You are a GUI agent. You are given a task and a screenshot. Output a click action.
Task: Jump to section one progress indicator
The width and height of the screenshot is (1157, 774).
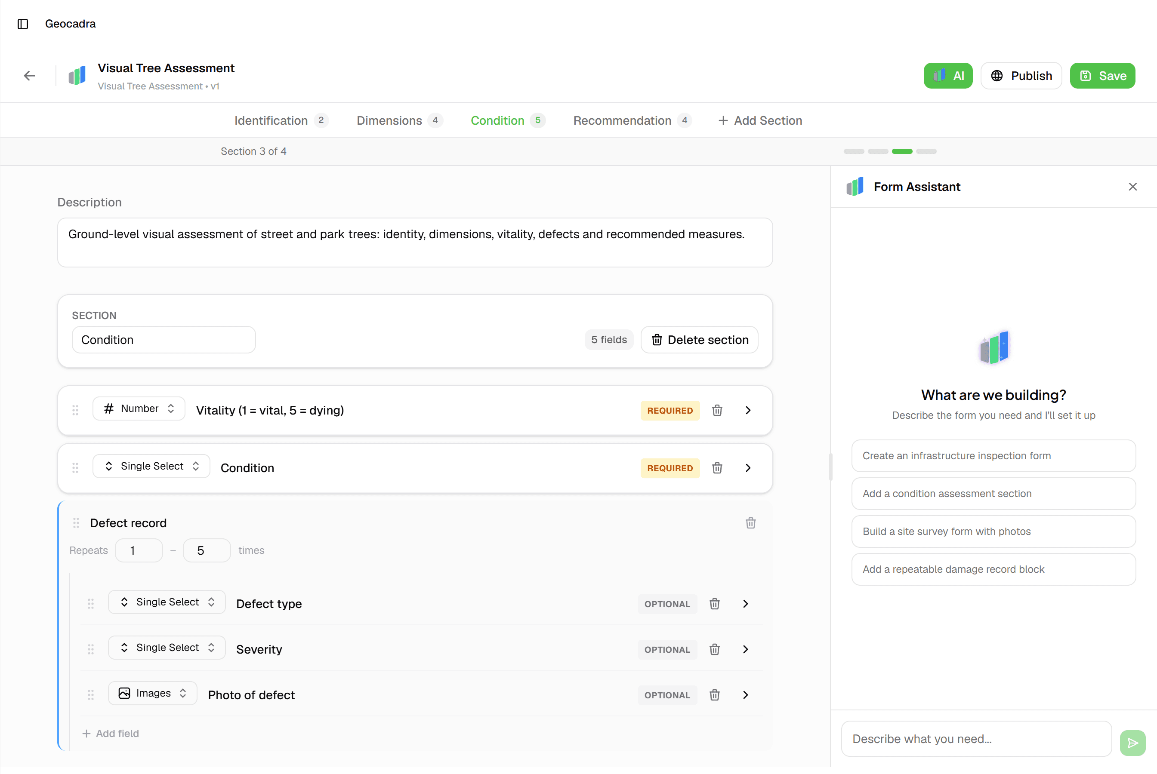[853, 151]
